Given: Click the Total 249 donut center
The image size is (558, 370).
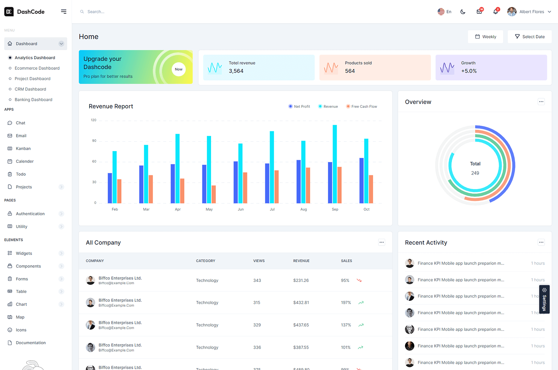Looking at the screenshot, I should (x=475, y=168).
